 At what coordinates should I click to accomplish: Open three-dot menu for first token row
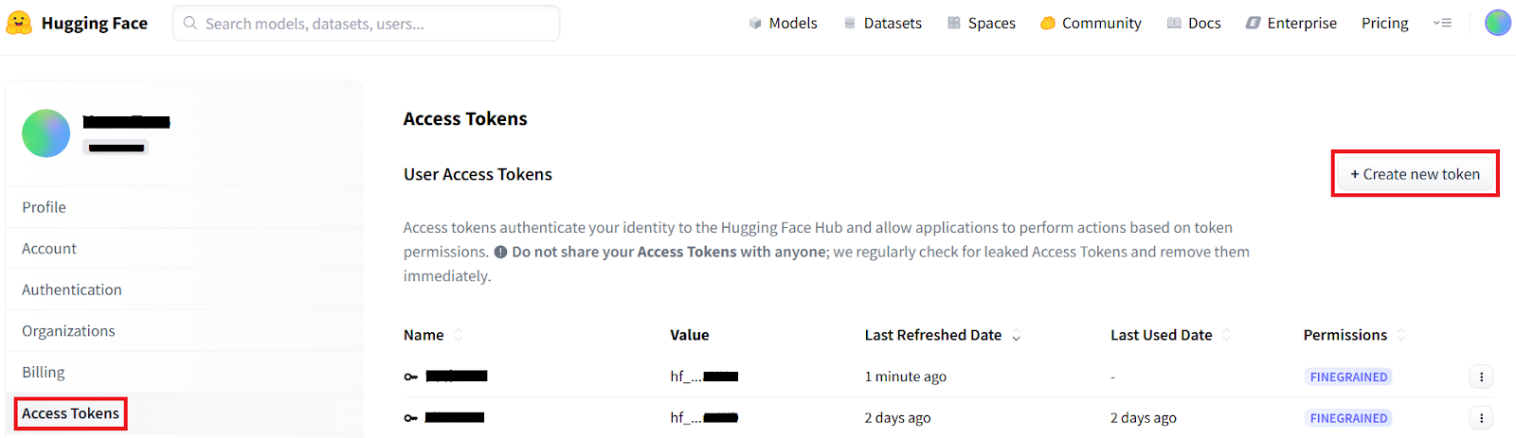click(x=1481, y=377)
